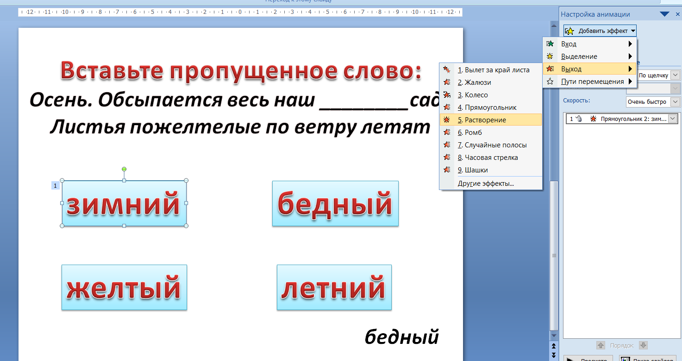Click the italic бедный answer text
The image size is (682, 361).
[402, 337]
